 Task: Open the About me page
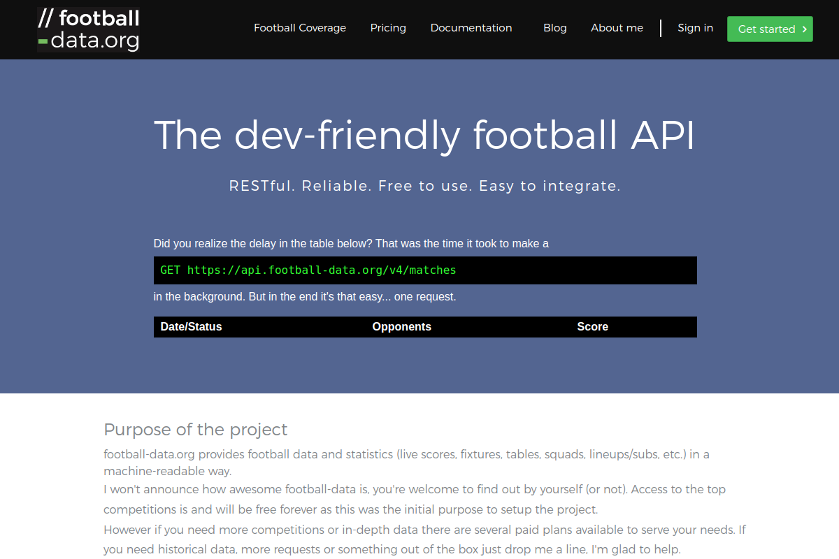point(617,28)
